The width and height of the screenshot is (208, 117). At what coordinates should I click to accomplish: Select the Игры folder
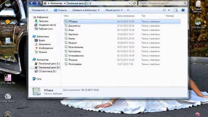(x=122, y=30)
